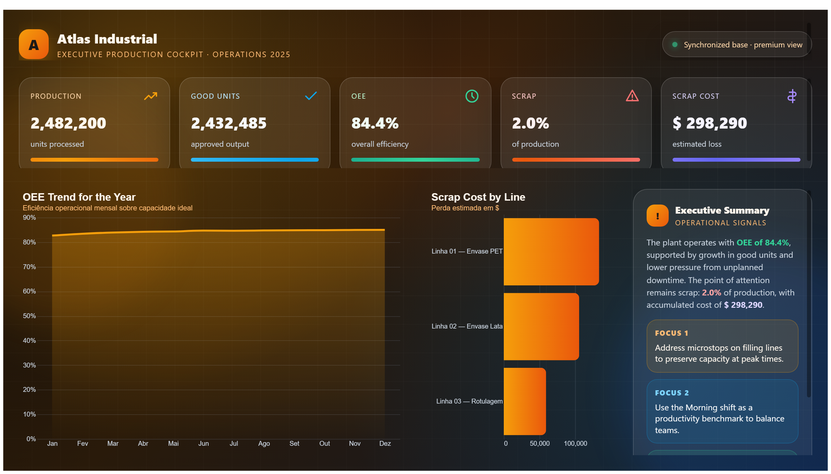Select the Focus 2 Morning shift card

click(722, 411)
